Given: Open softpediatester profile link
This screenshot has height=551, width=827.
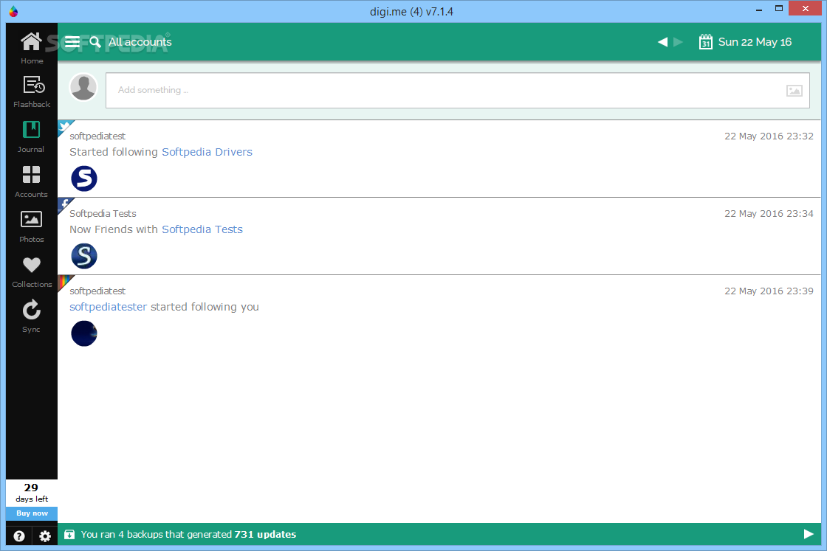Looking at the screenshot, I should pyautogui.click(x=108, y=307).
